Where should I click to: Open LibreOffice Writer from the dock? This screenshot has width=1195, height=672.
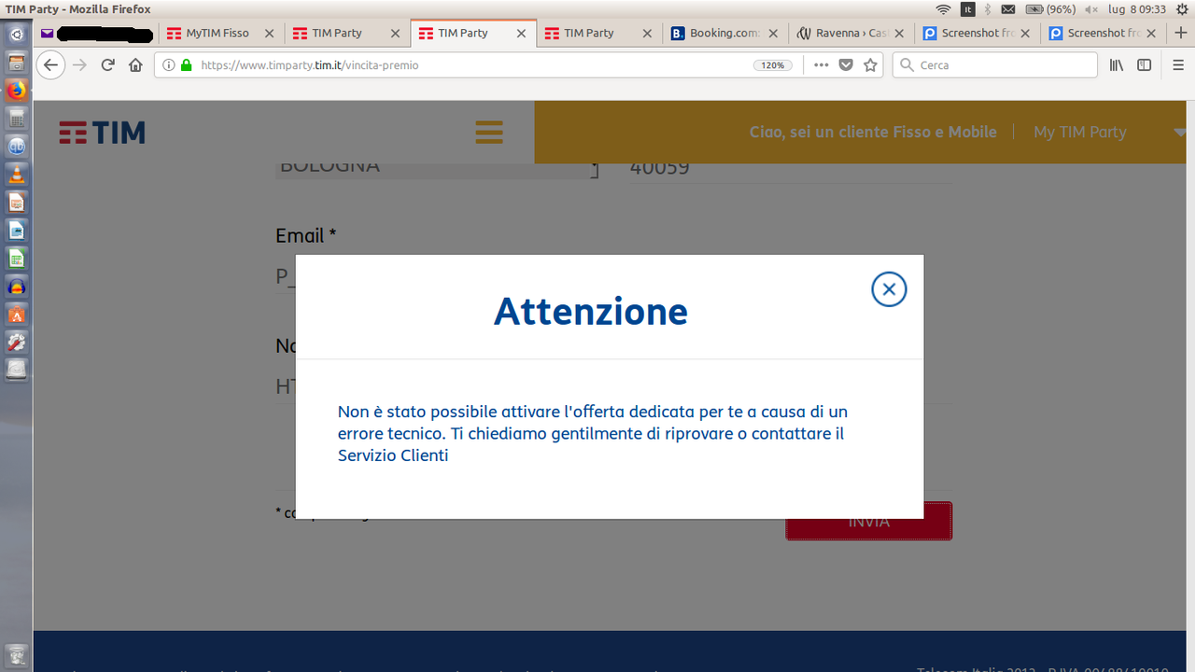(16, 231)
